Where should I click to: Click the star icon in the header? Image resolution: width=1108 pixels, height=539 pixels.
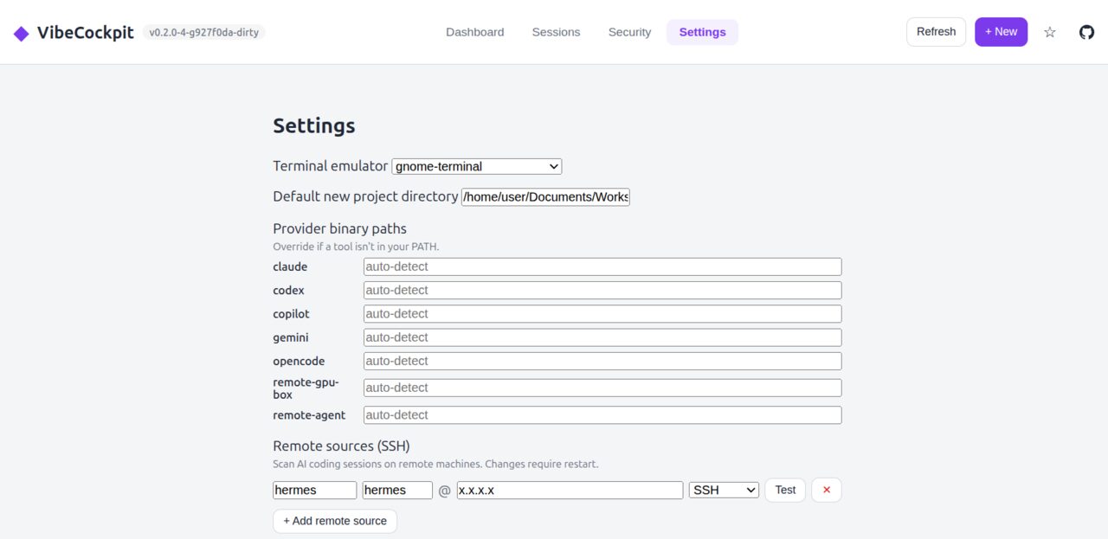pyautogui.click(x=1049, y=31)
